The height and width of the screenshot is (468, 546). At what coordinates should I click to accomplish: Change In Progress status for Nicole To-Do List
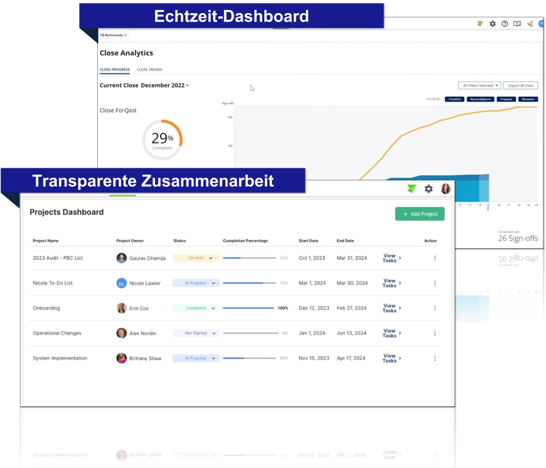pyautogui.click(x=195, y=283)
